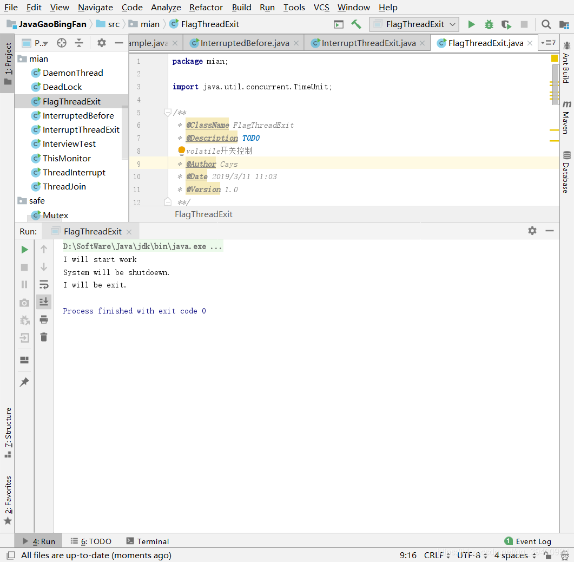Toggle scroll to end in console

pos(44,302)
